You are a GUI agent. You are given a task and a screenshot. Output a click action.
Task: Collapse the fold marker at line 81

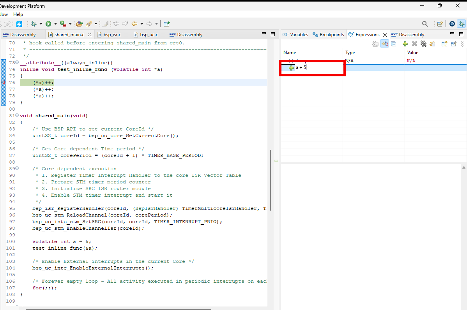[x=17, y=116]
